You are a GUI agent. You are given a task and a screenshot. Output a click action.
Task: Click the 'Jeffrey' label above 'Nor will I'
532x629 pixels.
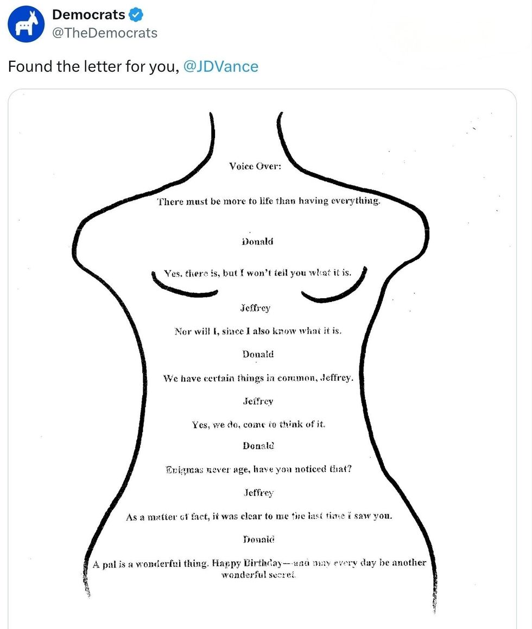pos(255,308)
